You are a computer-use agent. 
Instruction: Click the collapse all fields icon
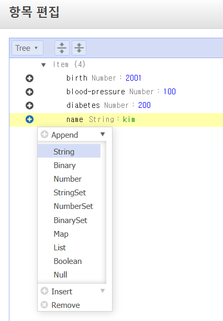coord(79,48)
